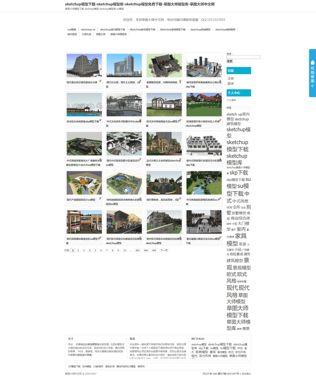Open the sketchup机械模型 menu item
The width and height of the screenshot is (316, 377).
(200, 29)
